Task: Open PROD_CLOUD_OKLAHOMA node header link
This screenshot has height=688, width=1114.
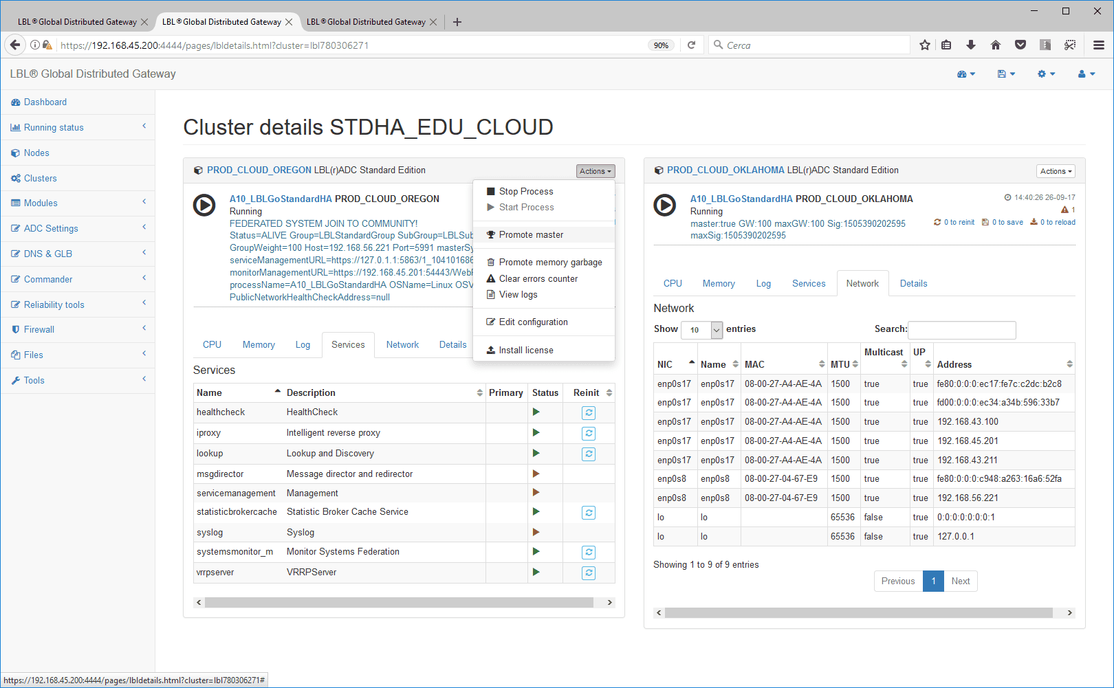Action: [725, 170]
